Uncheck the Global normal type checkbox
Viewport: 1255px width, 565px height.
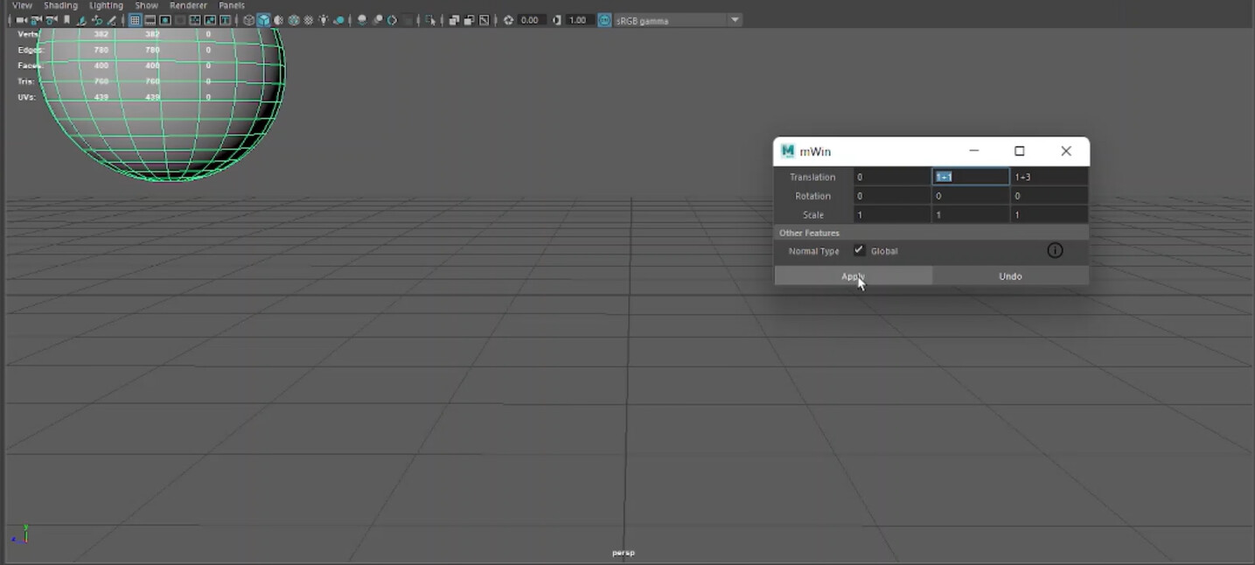click(859, 250)
